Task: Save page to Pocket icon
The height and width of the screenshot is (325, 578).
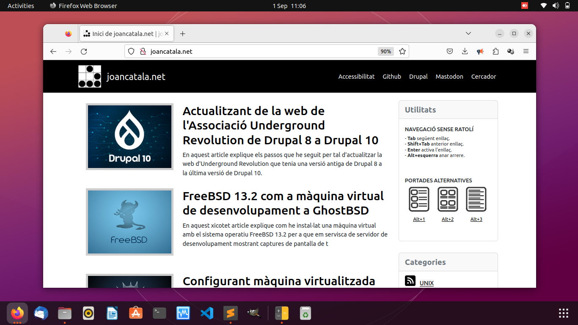Action: click(450, 51)
